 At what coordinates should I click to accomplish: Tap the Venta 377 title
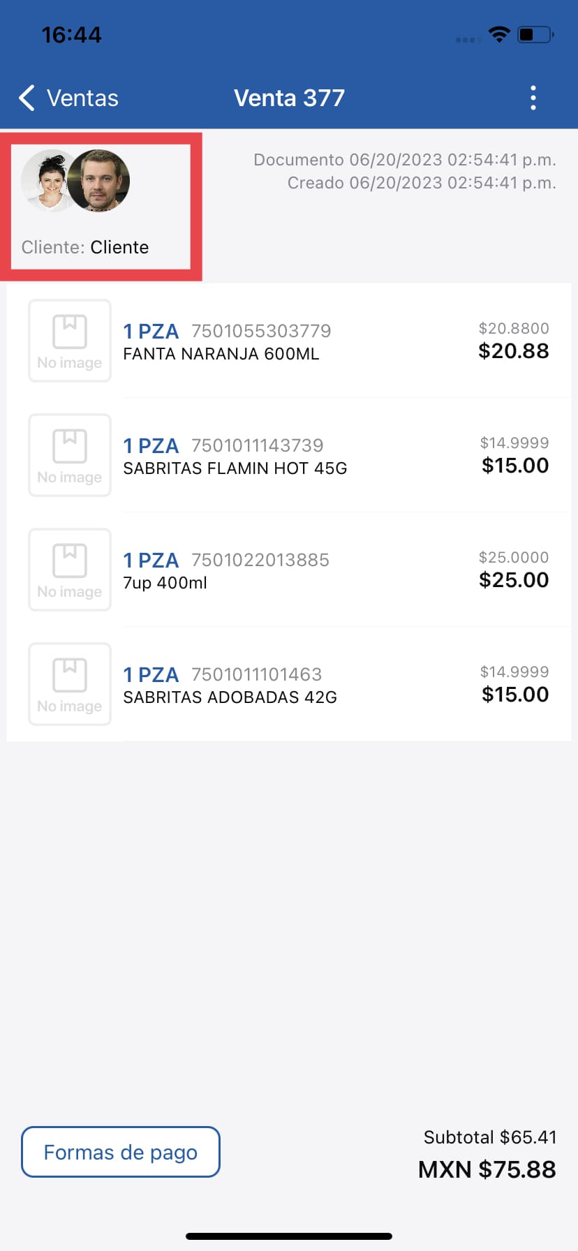289,98
